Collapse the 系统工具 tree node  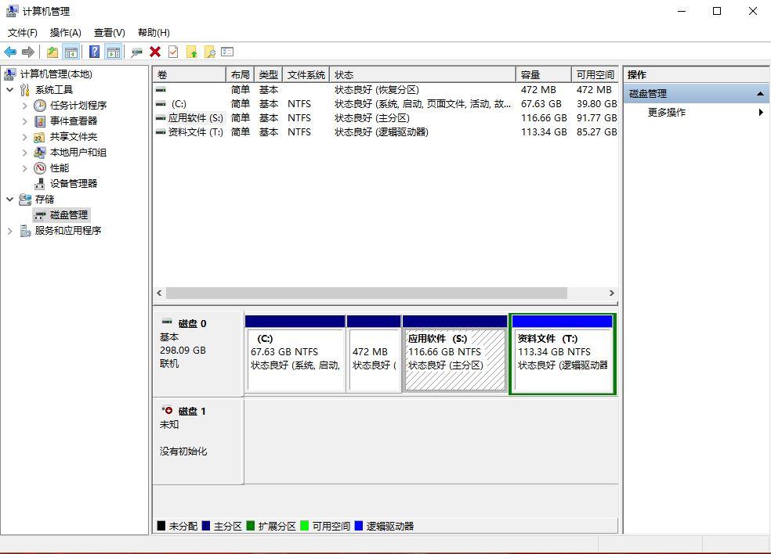[10, 90]
